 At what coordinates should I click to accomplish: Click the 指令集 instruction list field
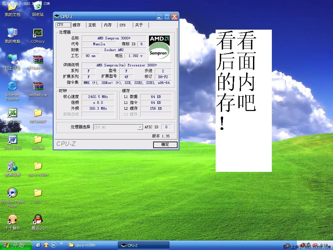click(127, 83)
